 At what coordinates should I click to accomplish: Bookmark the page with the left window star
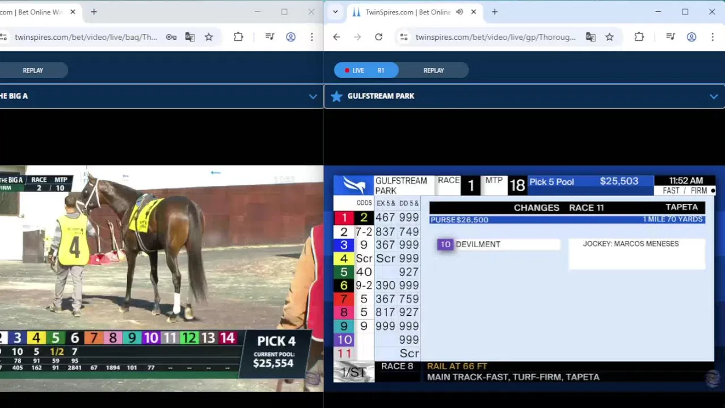tap(209, 37)
